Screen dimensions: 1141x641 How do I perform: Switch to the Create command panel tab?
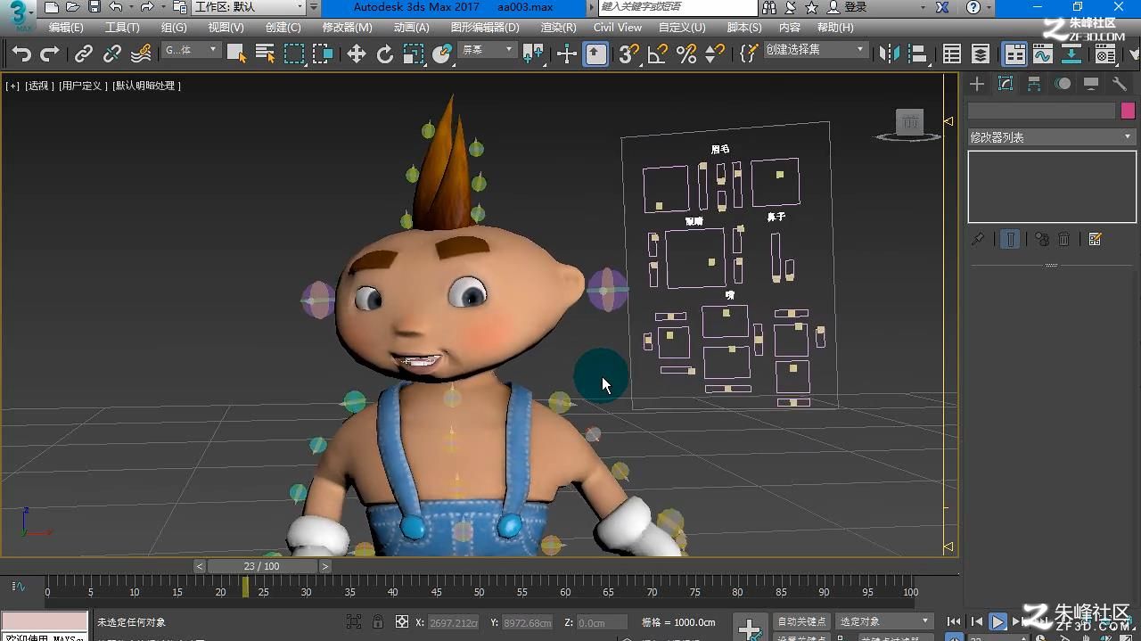(978, 84)
